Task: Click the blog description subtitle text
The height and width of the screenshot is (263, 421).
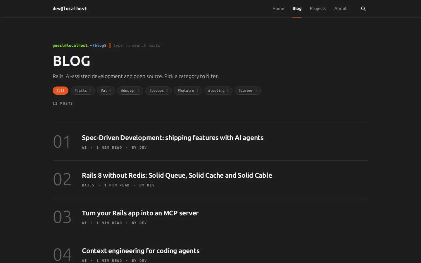Action: 136,76
